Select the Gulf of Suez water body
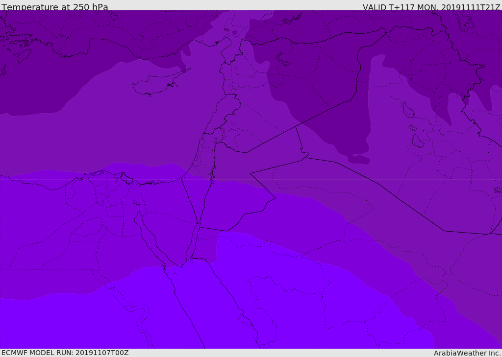 [x=148, y=238]
